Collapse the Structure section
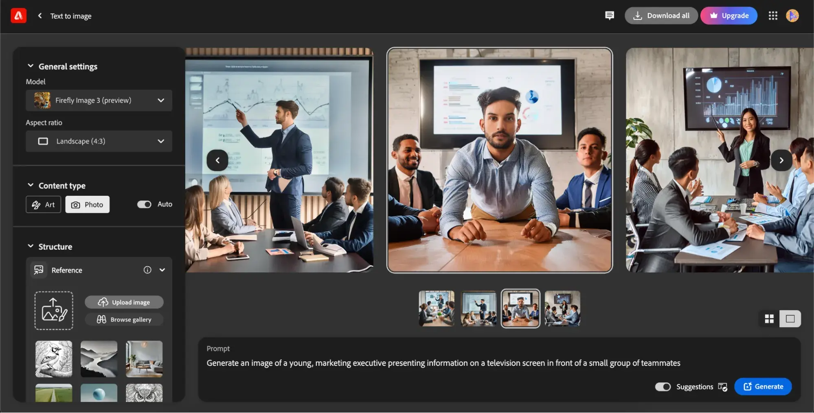The image size is (814, 413). point(31,246)
